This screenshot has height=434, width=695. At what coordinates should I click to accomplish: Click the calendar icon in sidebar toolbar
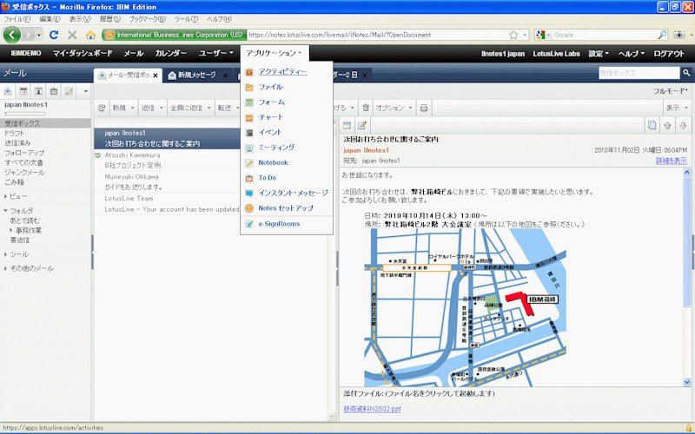(23, 91)
